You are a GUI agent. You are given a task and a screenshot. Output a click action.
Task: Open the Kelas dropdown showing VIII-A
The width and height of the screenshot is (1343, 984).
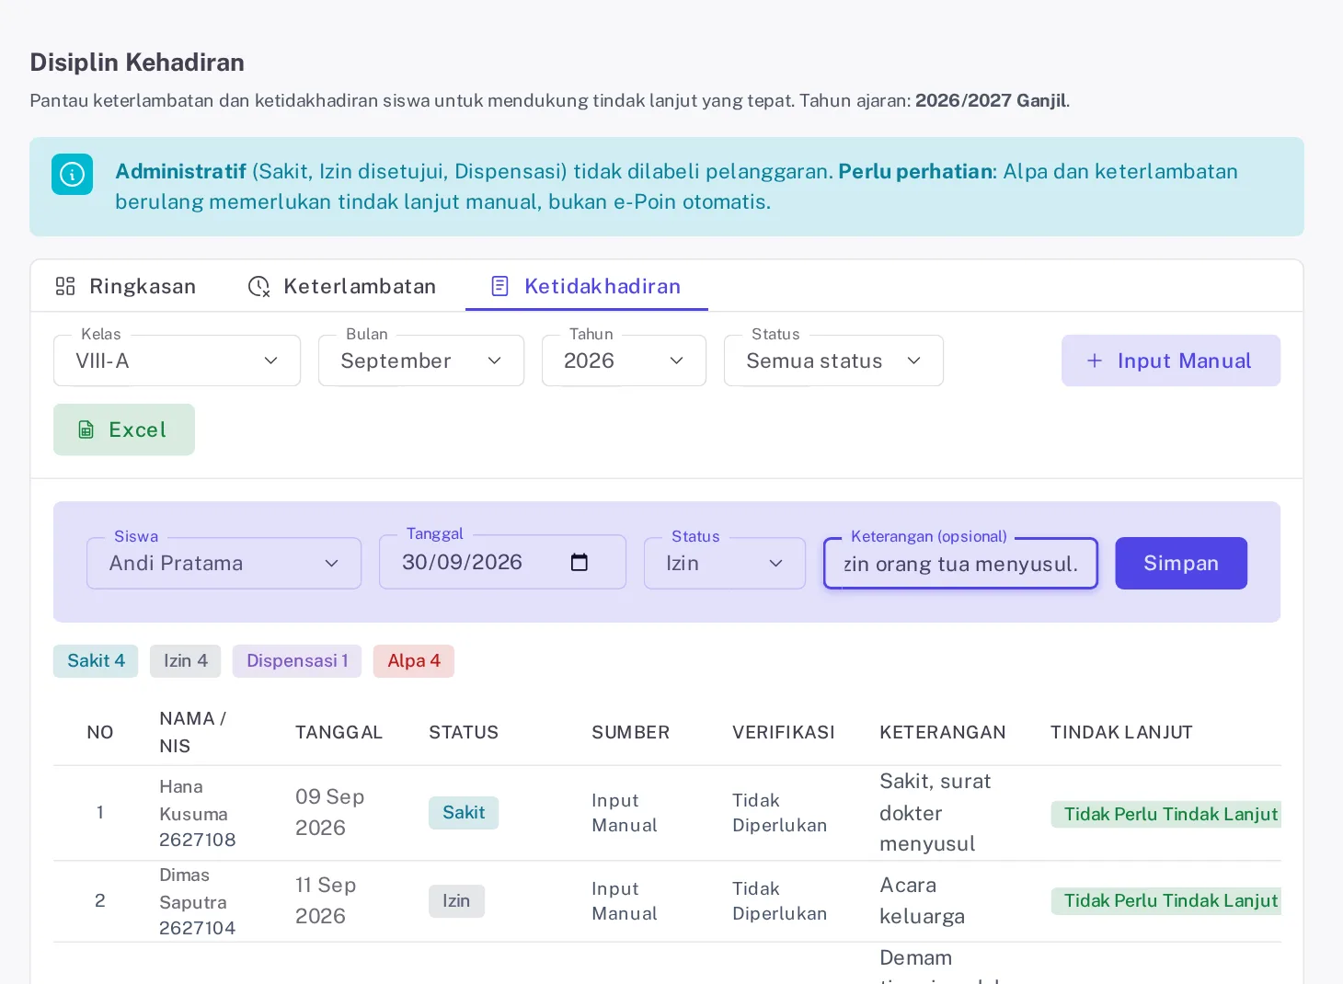(177, 360)
